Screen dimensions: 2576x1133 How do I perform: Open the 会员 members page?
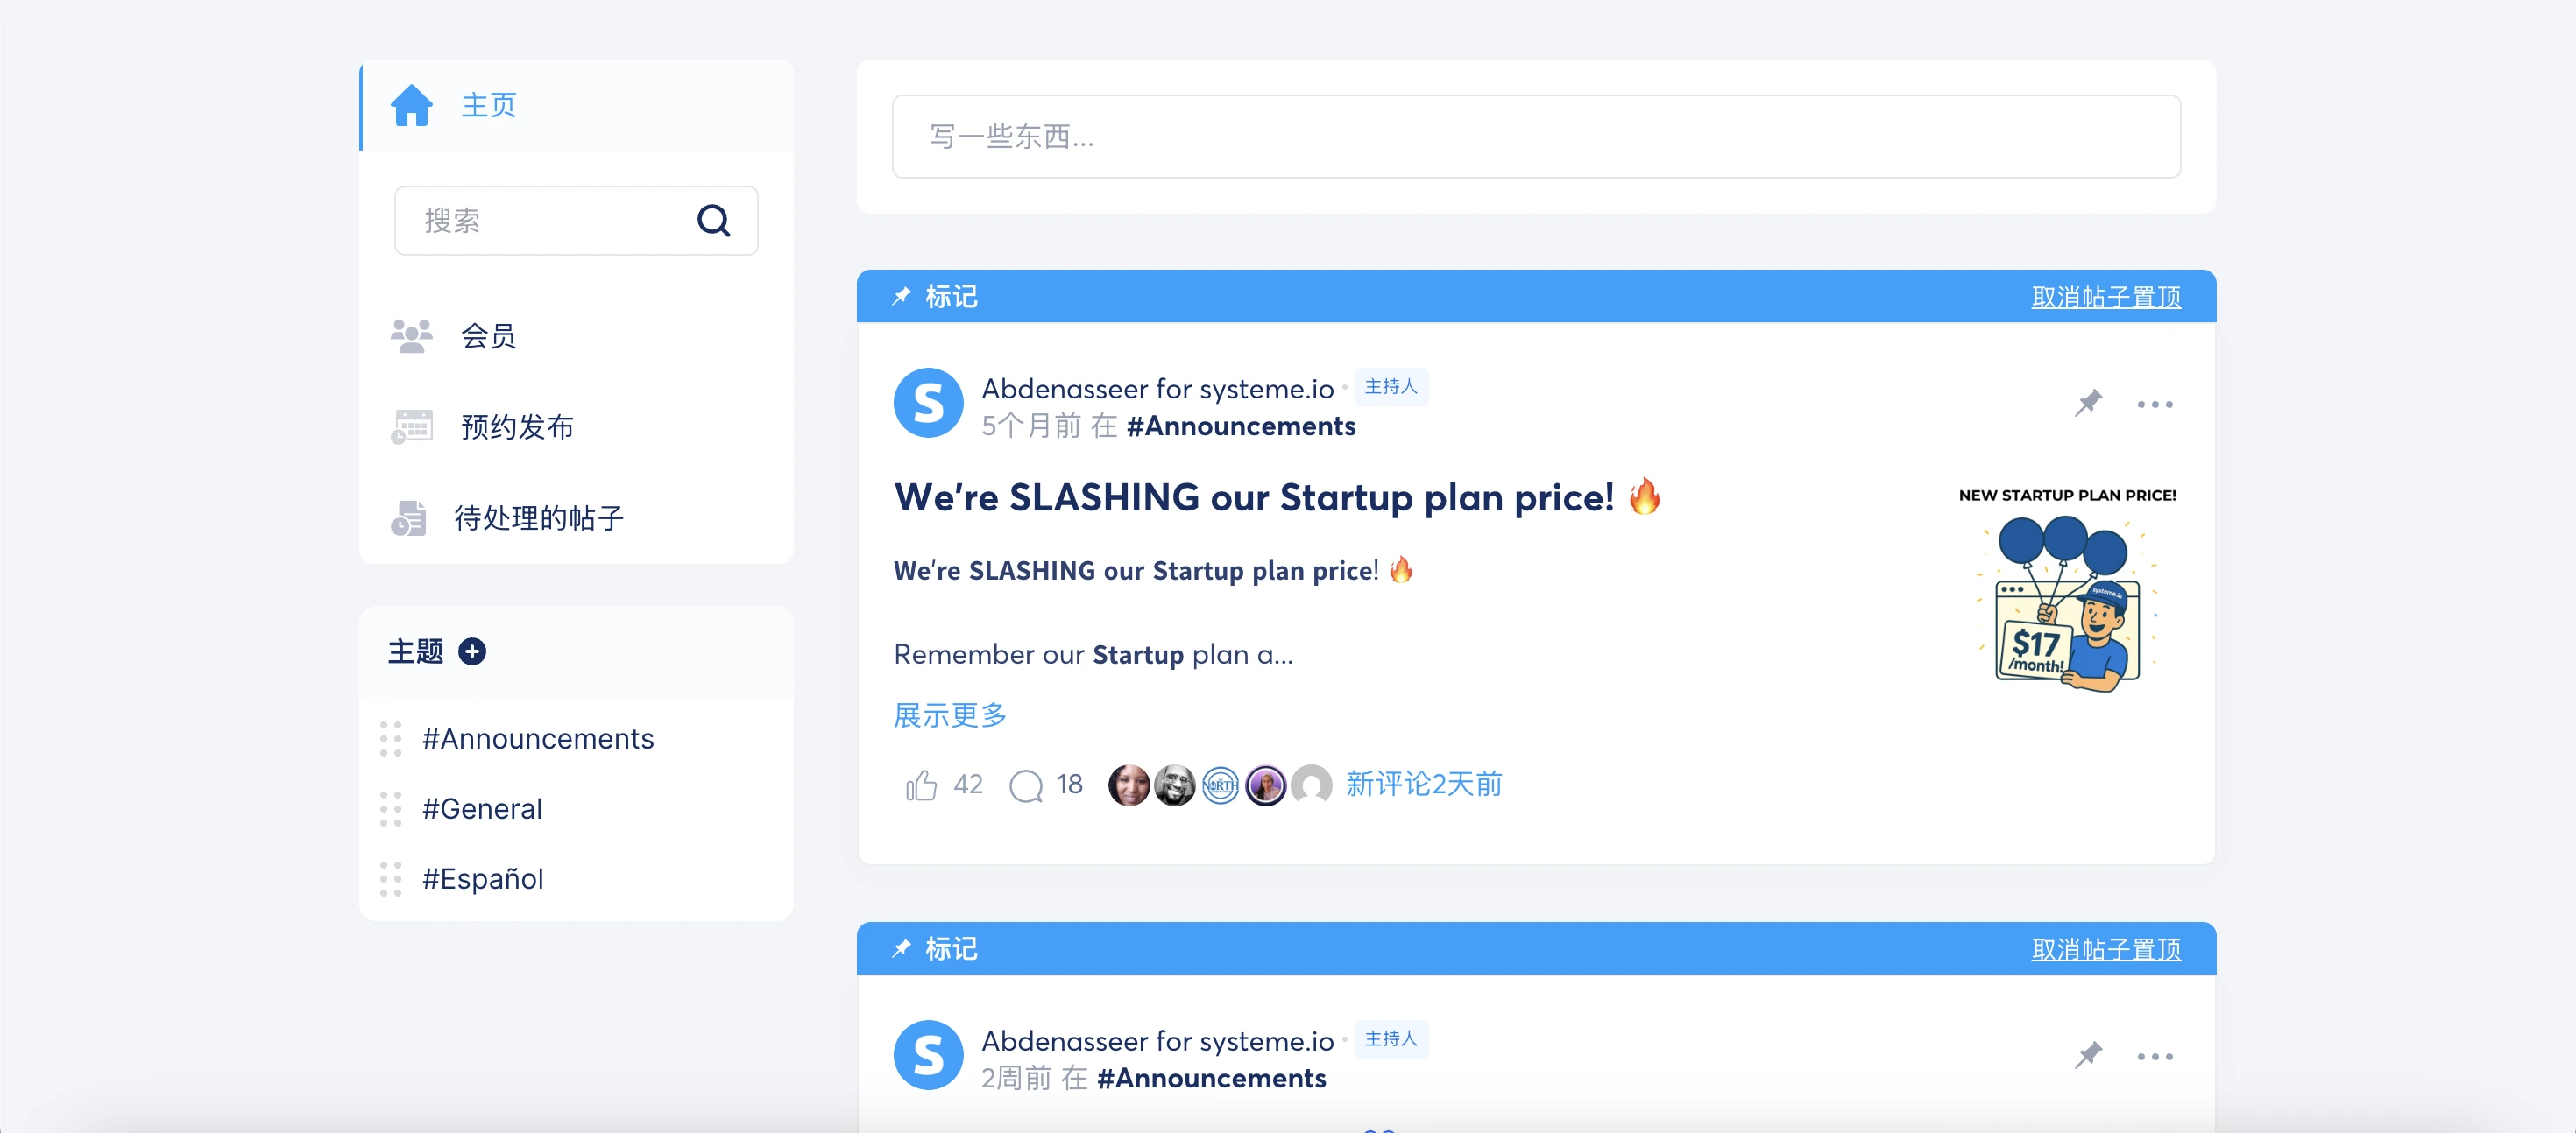[x=488, y=335]
